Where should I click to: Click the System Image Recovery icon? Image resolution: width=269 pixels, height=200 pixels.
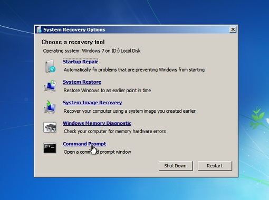click(x=50, y=107)
